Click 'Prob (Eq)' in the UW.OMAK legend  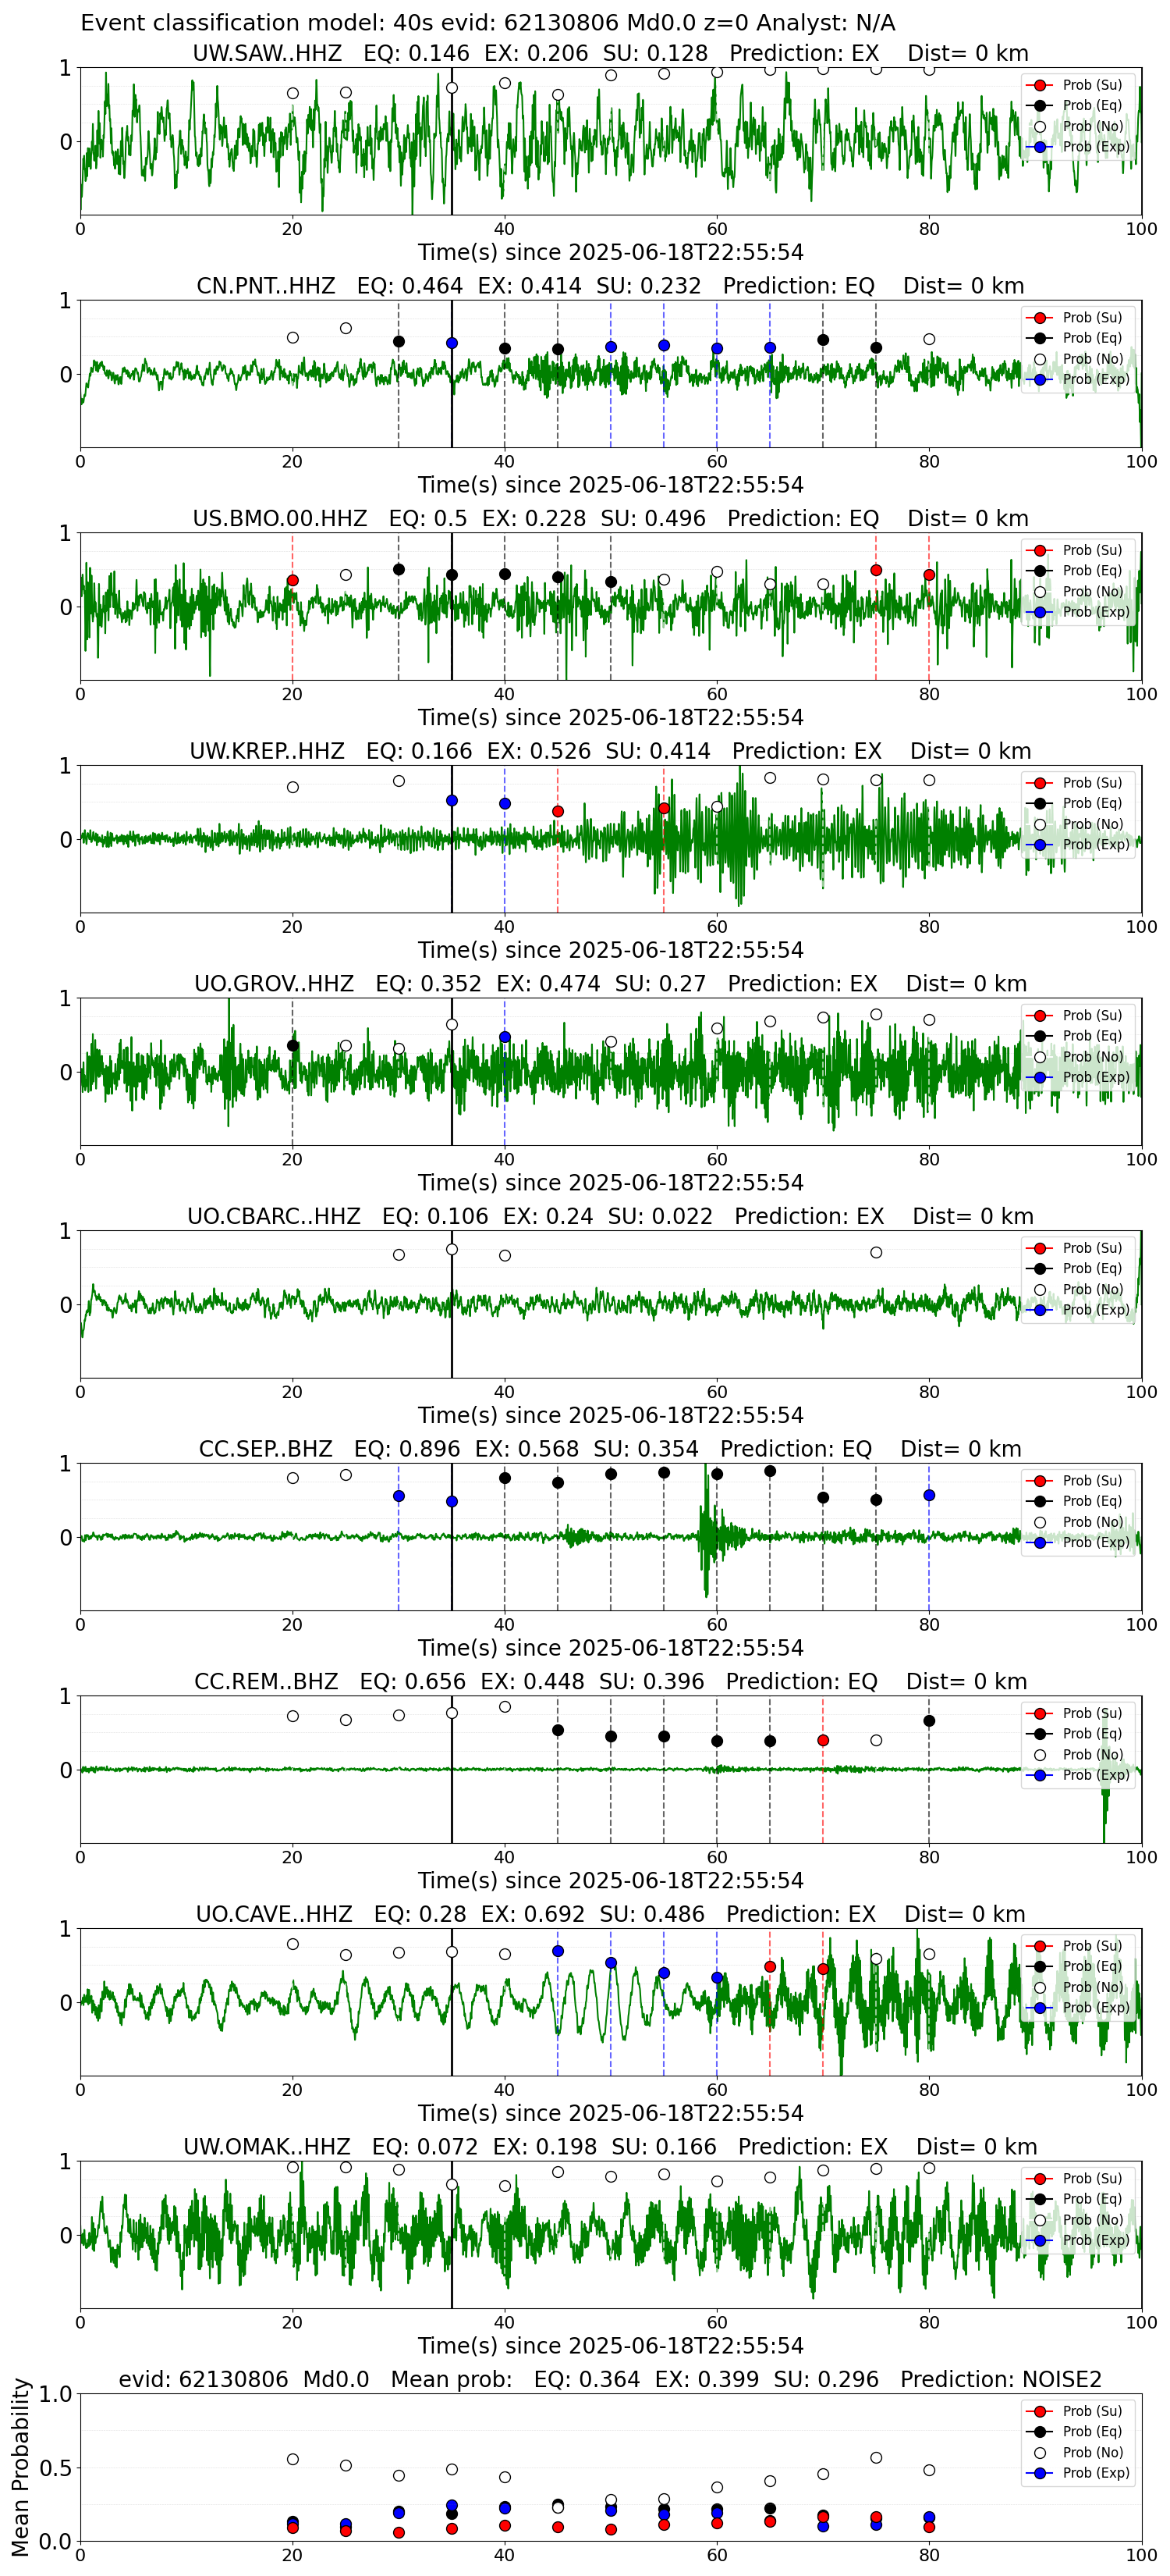point(1092,2198)
